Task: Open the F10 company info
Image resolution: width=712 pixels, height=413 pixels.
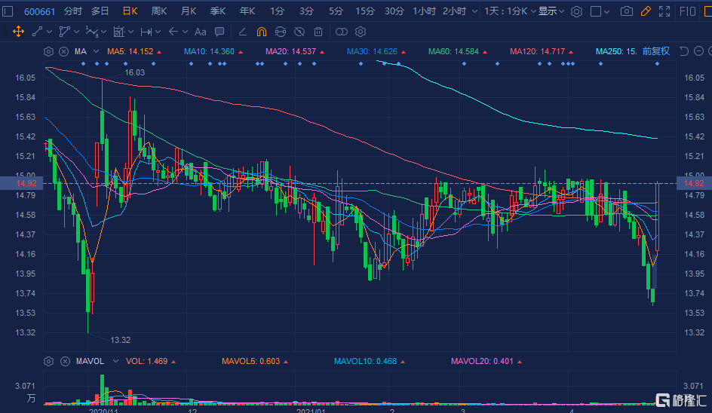Action: [x=688, y=11]
